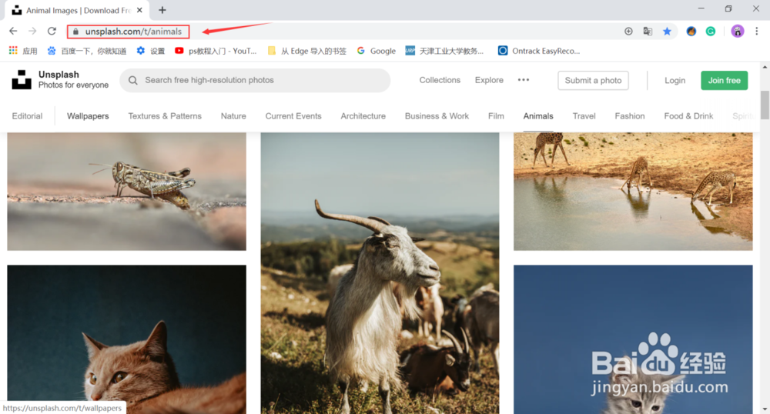Screen dimensions: 770x414
Task: Click the page vertical scrollbar thumb
Action: click(765, 105)
